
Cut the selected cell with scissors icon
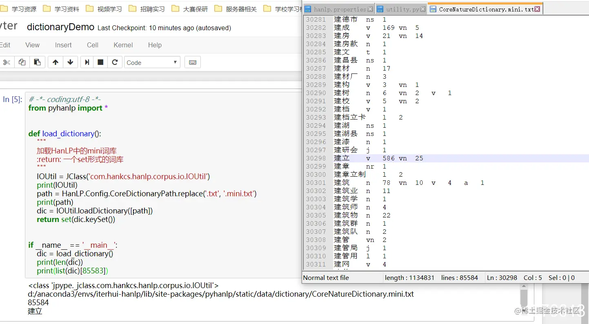click(7, 62)
